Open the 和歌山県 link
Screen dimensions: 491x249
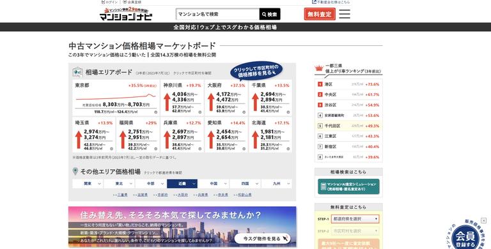coord(244,195)
